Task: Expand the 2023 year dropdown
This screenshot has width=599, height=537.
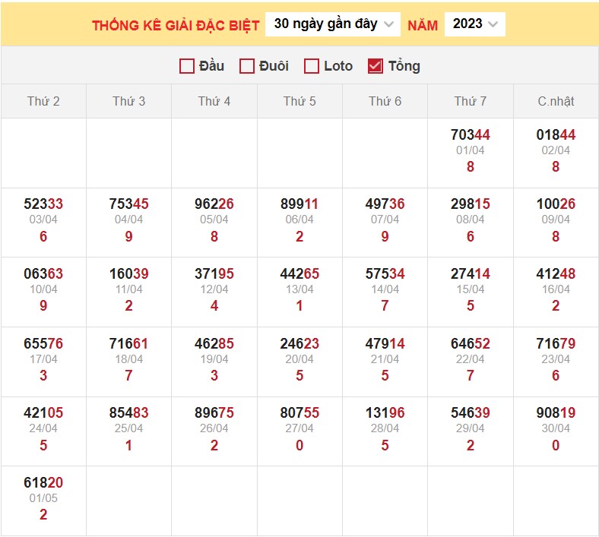Action: tap(474, 24)
